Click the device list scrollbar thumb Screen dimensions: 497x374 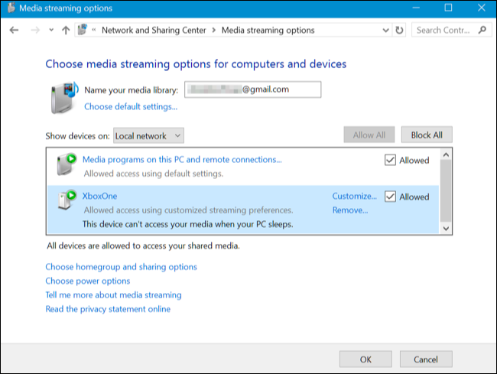pyautogui.click(x=446, y=190)
